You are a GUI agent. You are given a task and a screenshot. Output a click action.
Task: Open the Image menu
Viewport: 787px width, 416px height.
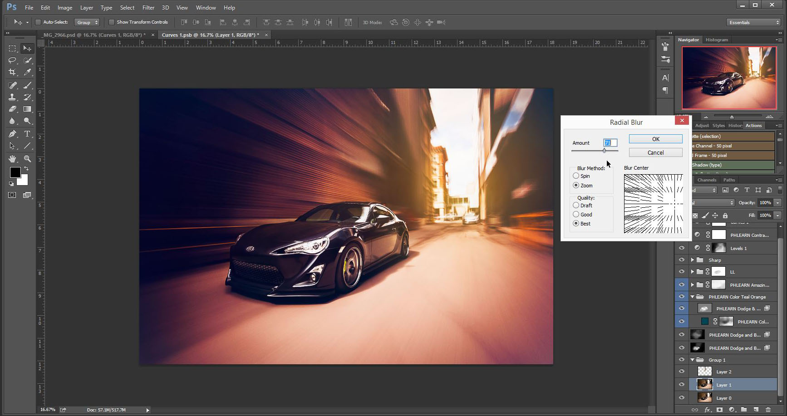point(65,8)
